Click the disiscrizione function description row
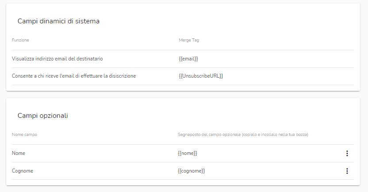This screenshot has width=368, height=192. 183,76
